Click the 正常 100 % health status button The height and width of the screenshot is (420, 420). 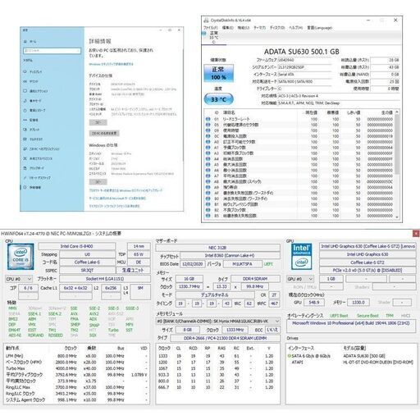click(219, 73)
